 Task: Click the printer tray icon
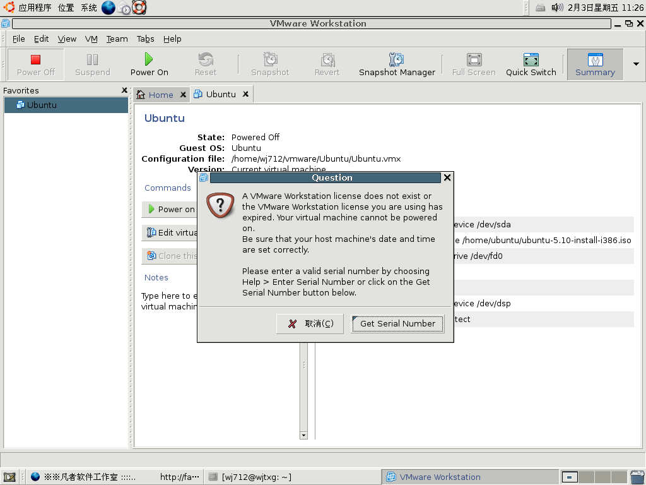(x=540, y=8)
